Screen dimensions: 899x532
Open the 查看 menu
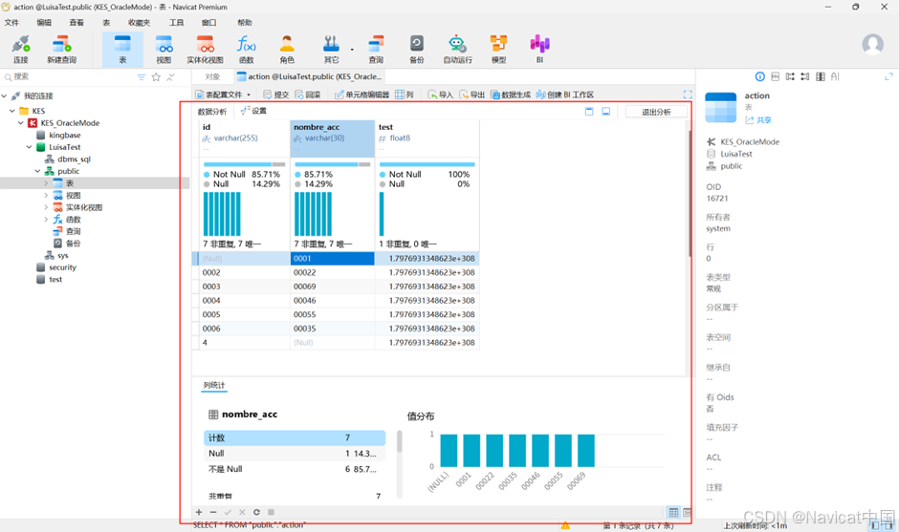[x=77, y=22]
